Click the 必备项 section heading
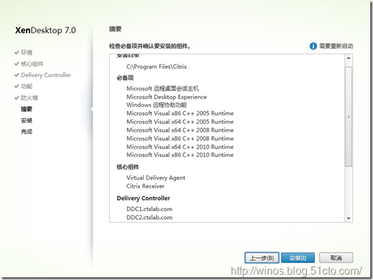Screen dimensions: 373x280 coord(125,78)
